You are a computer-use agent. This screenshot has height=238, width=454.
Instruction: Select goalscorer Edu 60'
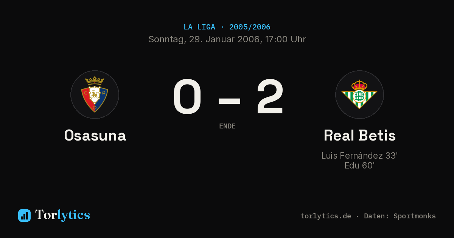[x=359, y=165]
